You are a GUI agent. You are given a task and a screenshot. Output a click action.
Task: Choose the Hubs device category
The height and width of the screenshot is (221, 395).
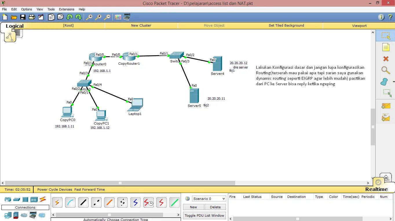point(25,199)
